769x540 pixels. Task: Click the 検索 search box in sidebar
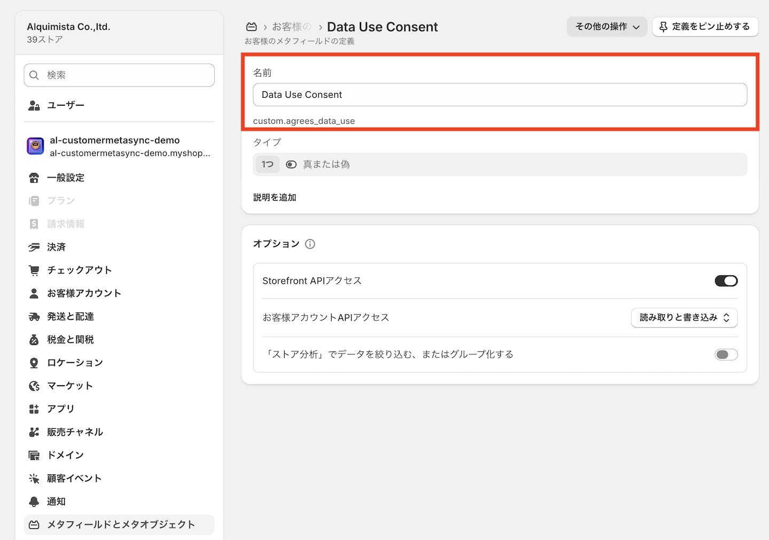point(119,75)
